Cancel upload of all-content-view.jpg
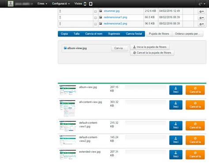The height and width of the screenshot is (163, 209). tap(195, 105)
